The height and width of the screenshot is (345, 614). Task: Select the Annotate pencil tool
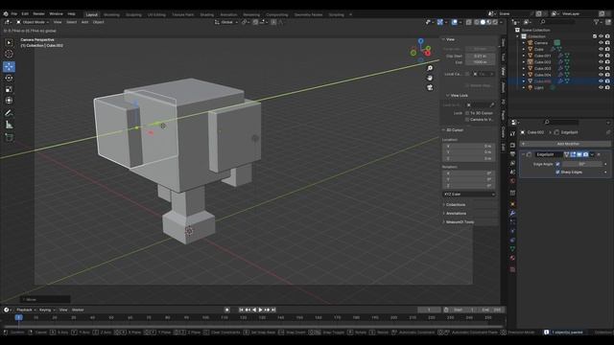click(x=9, y=113)
